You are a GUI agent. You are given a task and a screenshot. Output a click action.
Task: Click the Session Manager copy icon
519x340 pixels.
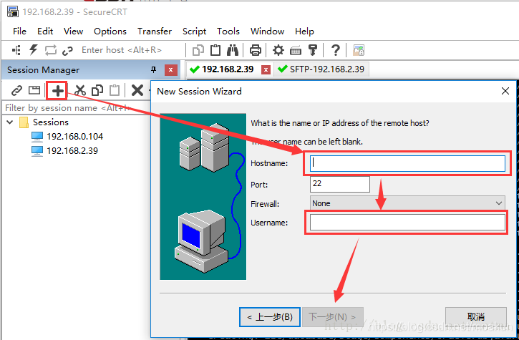97,90
